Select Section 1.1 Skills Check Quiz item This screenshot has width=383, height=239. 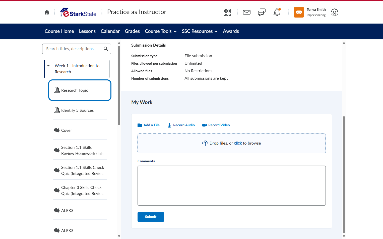80,170
